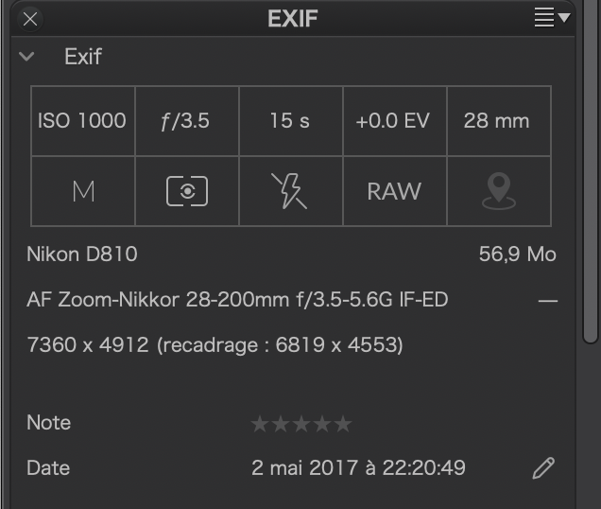This screenshot has height=509, width=601.
Task: Click the GPS location pin icon
Action: (x=498, y=191)
